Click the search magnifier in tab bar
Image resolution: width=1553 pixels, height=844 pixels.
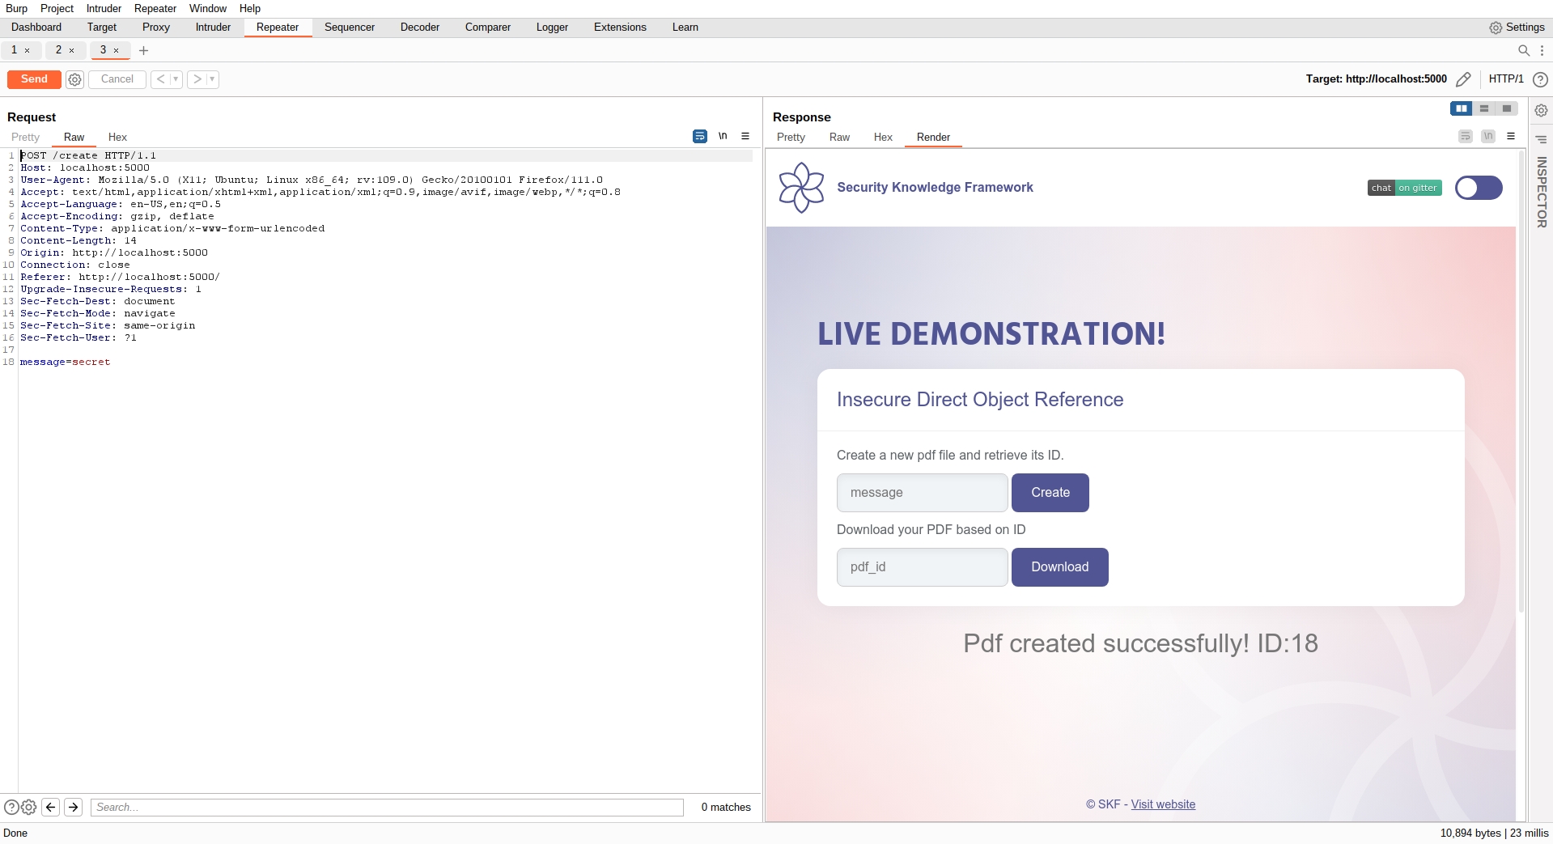1523,50
